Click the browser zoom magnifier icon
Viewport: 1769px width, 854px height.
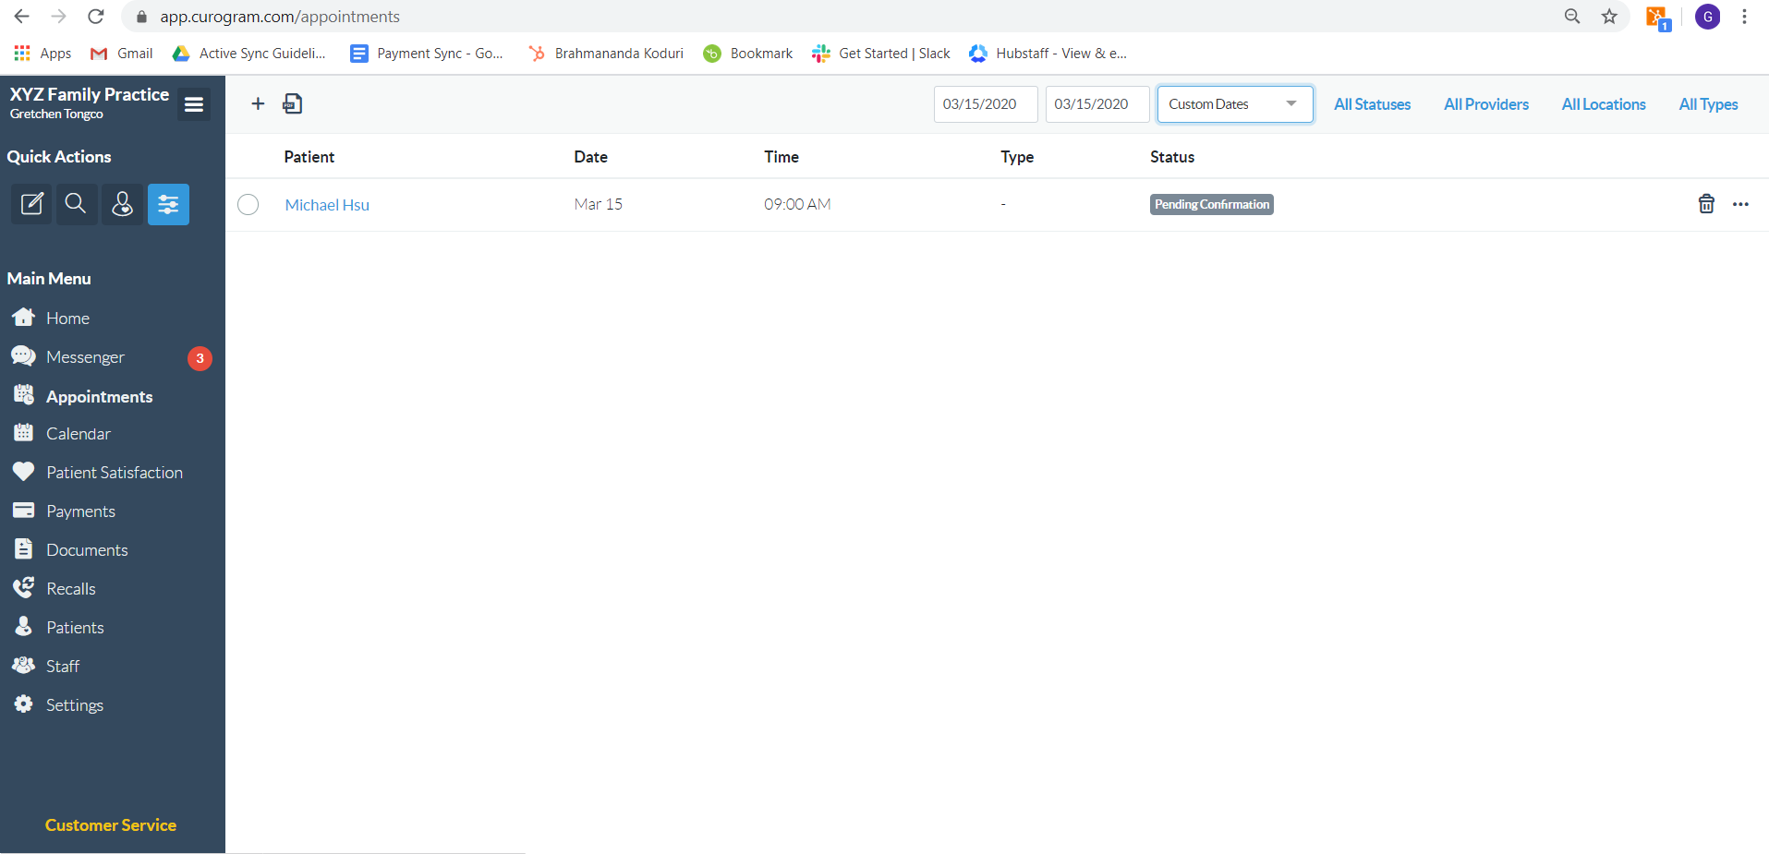point(1572,17)
